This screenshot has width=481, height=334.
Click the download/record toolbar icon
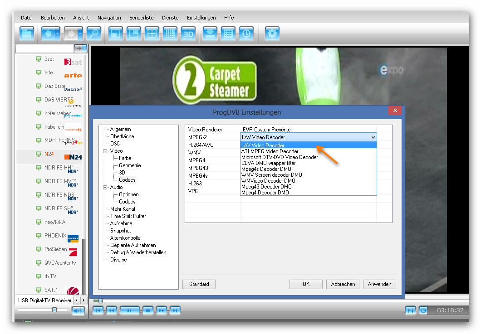pyautogui.click(x=210, y=34)
